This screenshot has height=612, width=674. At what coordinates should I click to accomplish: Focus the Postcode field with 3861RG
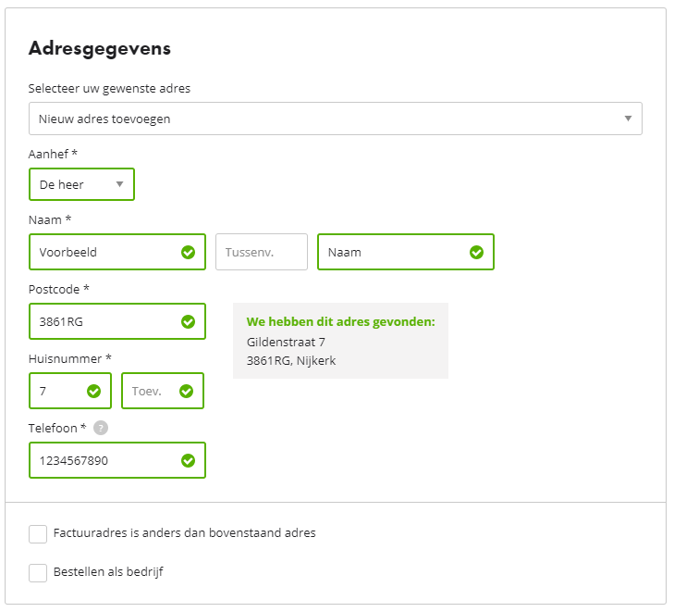(x=117, y=321)
